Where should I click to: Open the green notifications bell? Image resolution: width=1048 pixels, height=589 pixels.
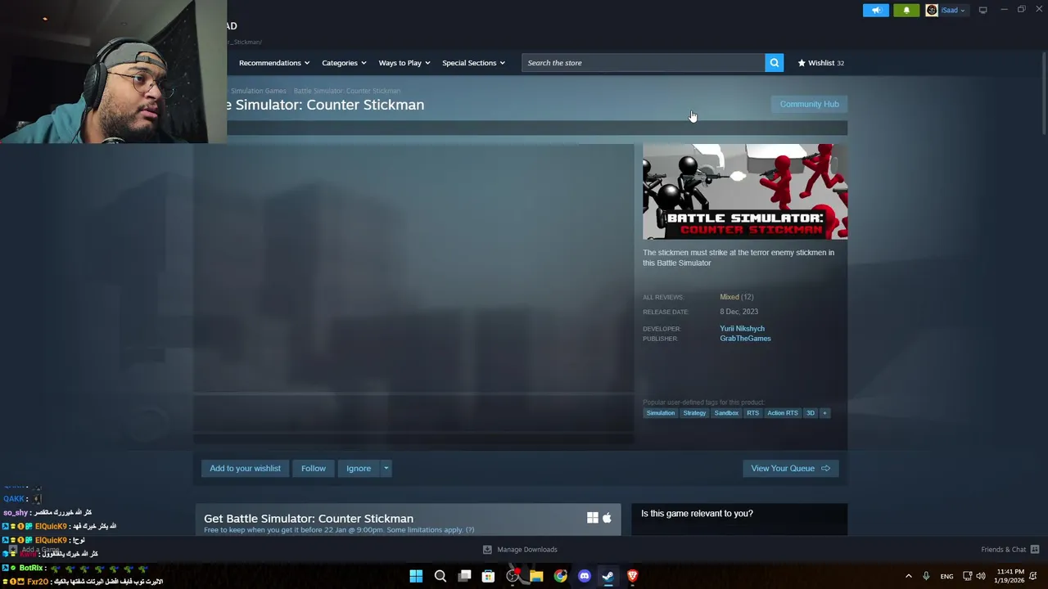click(x=906, y=10)
